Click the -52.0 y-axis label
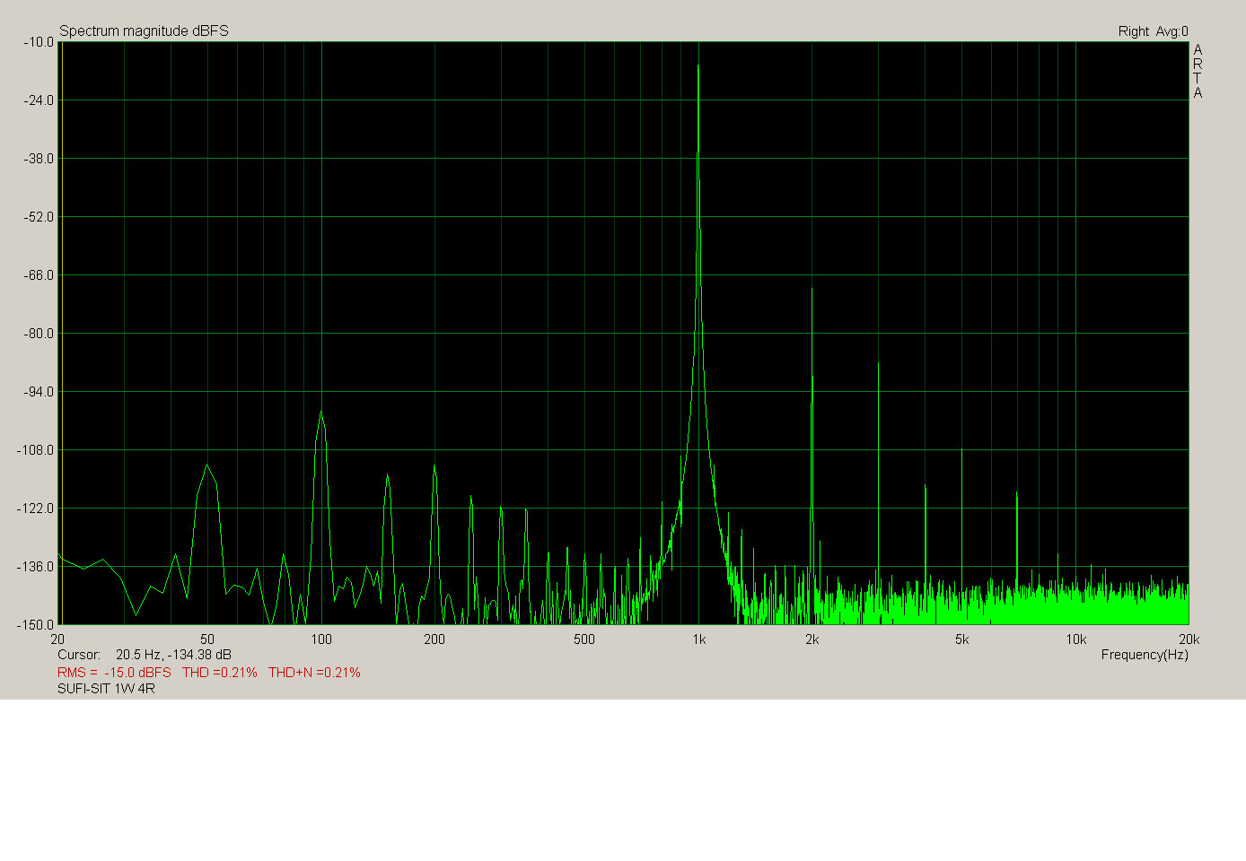This screenshot has width=1246, height=861. tap(39, 217)
